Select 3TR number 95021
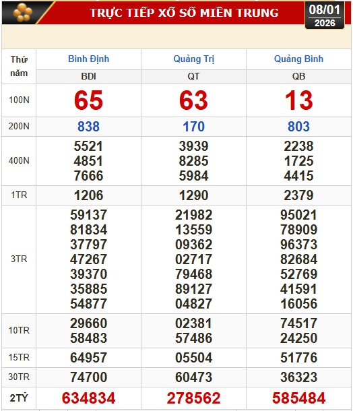353x411 pixels. [x=298, y=215]
